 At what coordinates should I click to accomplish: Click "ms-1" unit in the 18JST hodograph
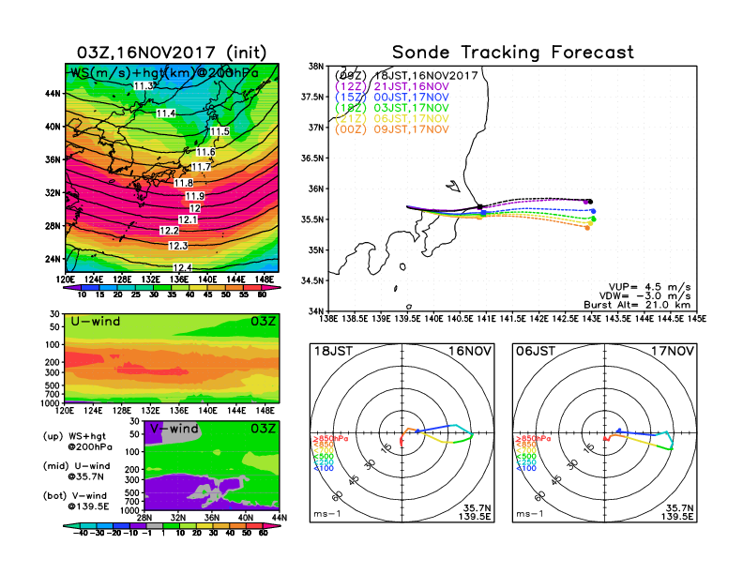(x=327, y=514)
